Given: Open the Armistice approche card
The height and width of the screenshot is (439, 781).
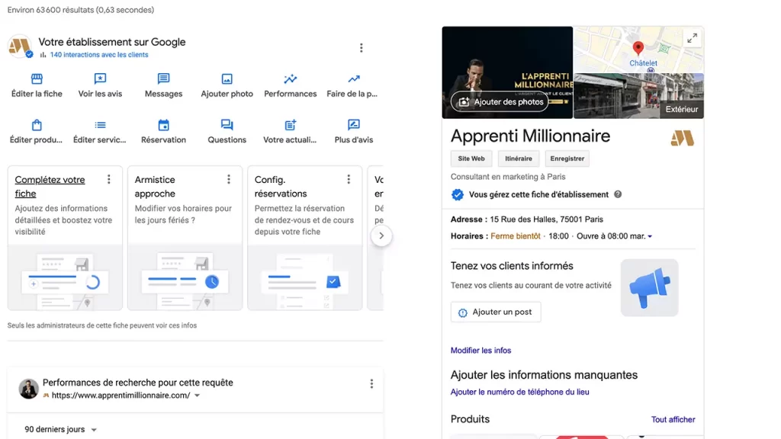Looking at the screenshot, I should pyautogui.click(x=185, y=238).
